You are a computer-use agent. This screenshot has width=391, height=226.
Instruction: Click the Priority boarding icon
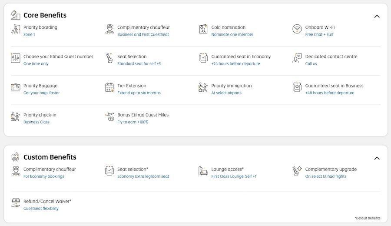(16, 30)
